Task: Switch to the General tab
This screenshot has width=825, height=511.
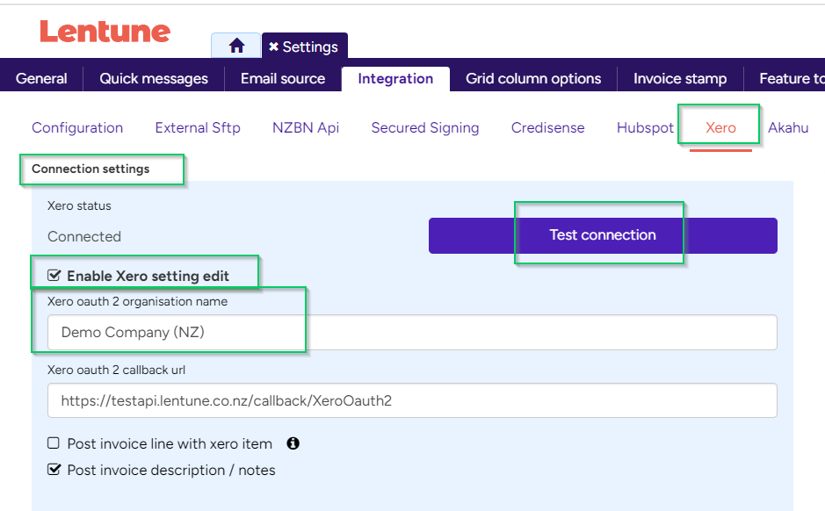Action: [x=40, y=78]
